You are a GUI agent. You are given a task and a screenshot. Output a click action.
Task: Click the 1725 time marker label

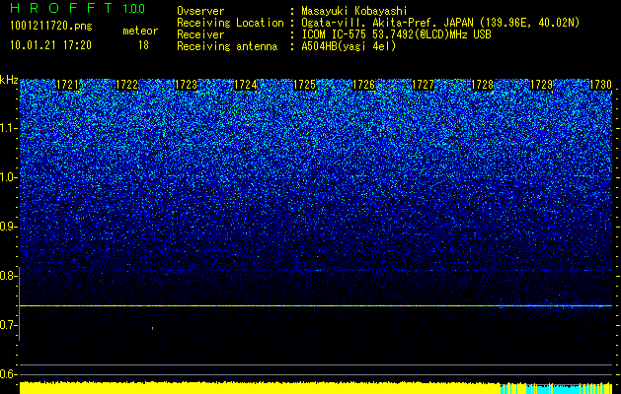(x=304, y=85)
